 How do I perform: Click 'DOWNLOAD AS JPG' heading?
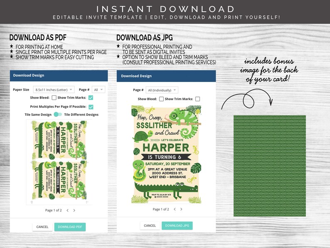tap(145, 37)
